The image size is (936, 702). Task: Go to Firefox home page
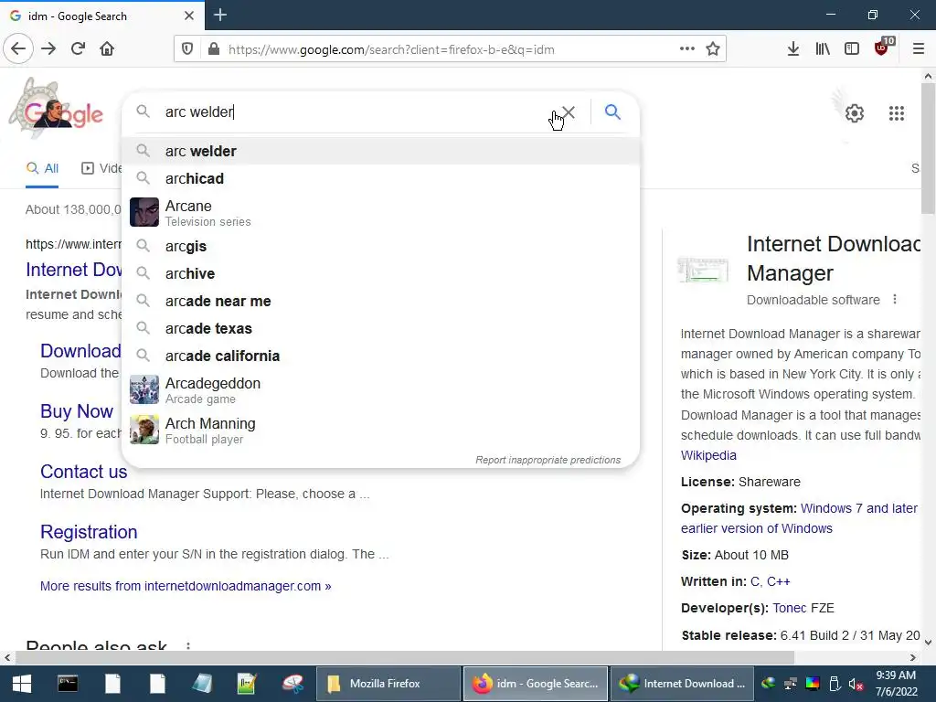point(108,49)
